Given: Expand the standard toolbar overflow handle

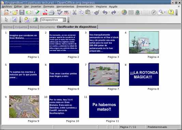Looking at the screenshot, I should (177, 12).
